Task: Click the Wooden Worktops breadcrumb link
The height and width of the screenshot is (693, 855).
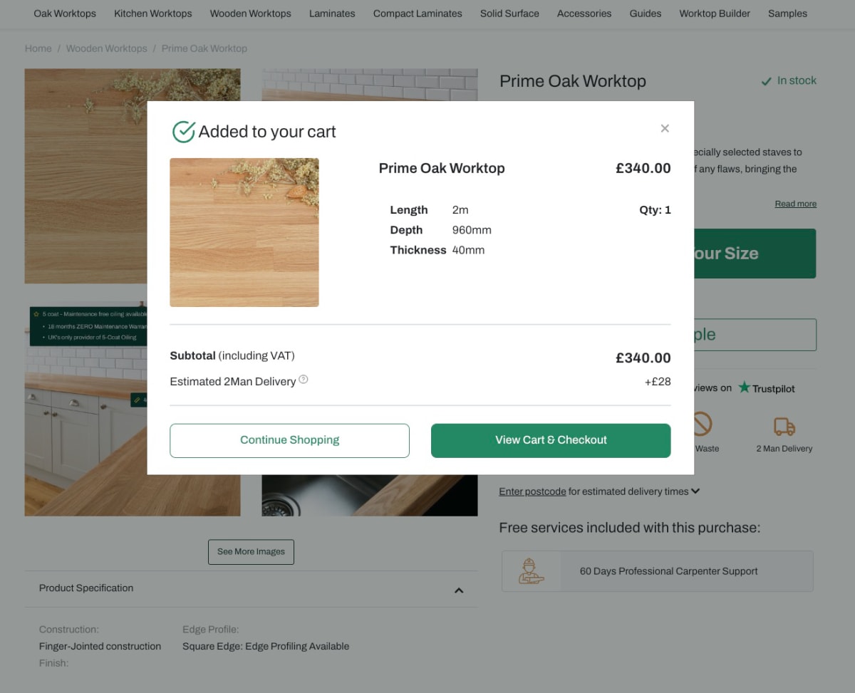Action: click(107, 48)
